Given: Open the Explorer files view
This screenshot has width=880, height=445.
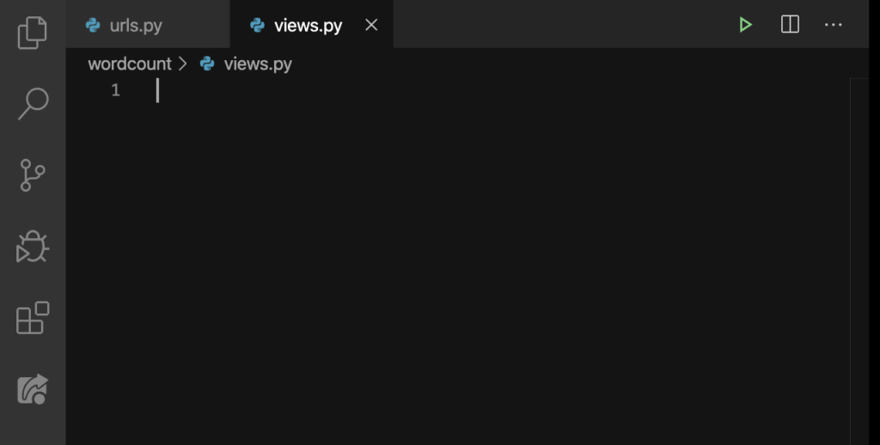Looking at the screenshot, I should pyautogui.click(x=33, y=33).
